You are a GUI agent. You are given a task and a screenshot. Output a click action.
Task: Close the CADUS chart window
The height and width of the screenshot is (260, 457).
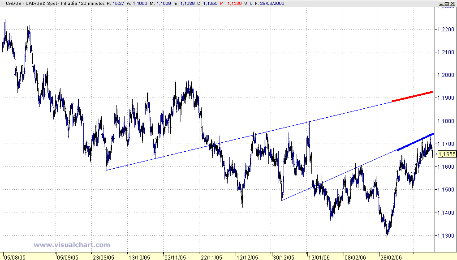click(452, 4)
